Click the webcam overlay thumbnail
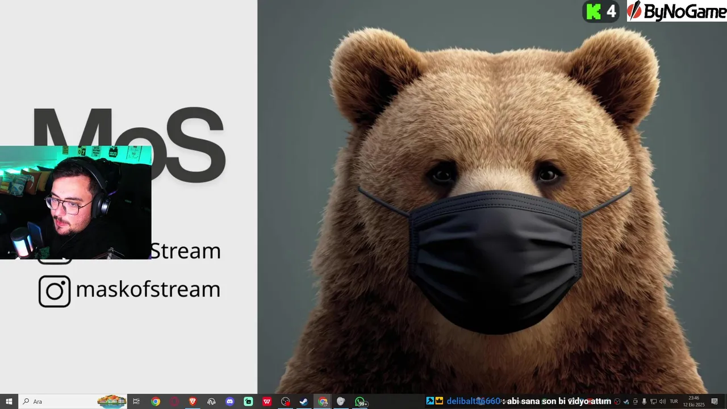The image size is (727, 409). 76,202
